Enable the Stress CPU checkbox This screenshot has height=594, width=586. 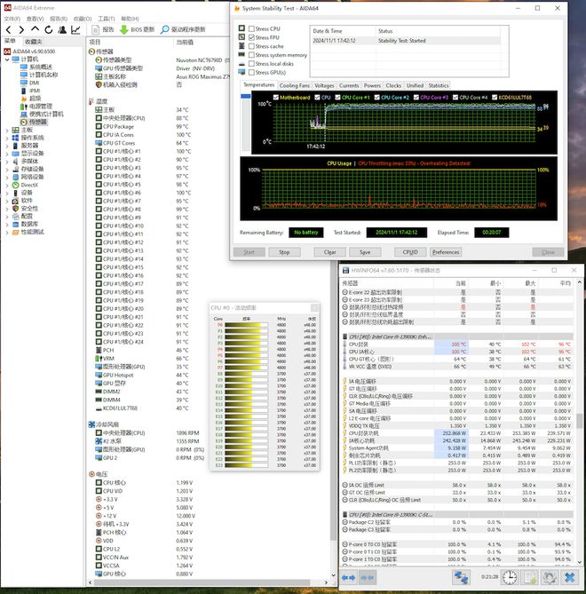251,28
